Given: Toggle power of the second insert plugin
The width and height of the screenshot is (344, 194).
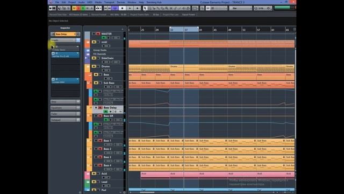Looking at the screenshot, I should (x=53, y=53).
